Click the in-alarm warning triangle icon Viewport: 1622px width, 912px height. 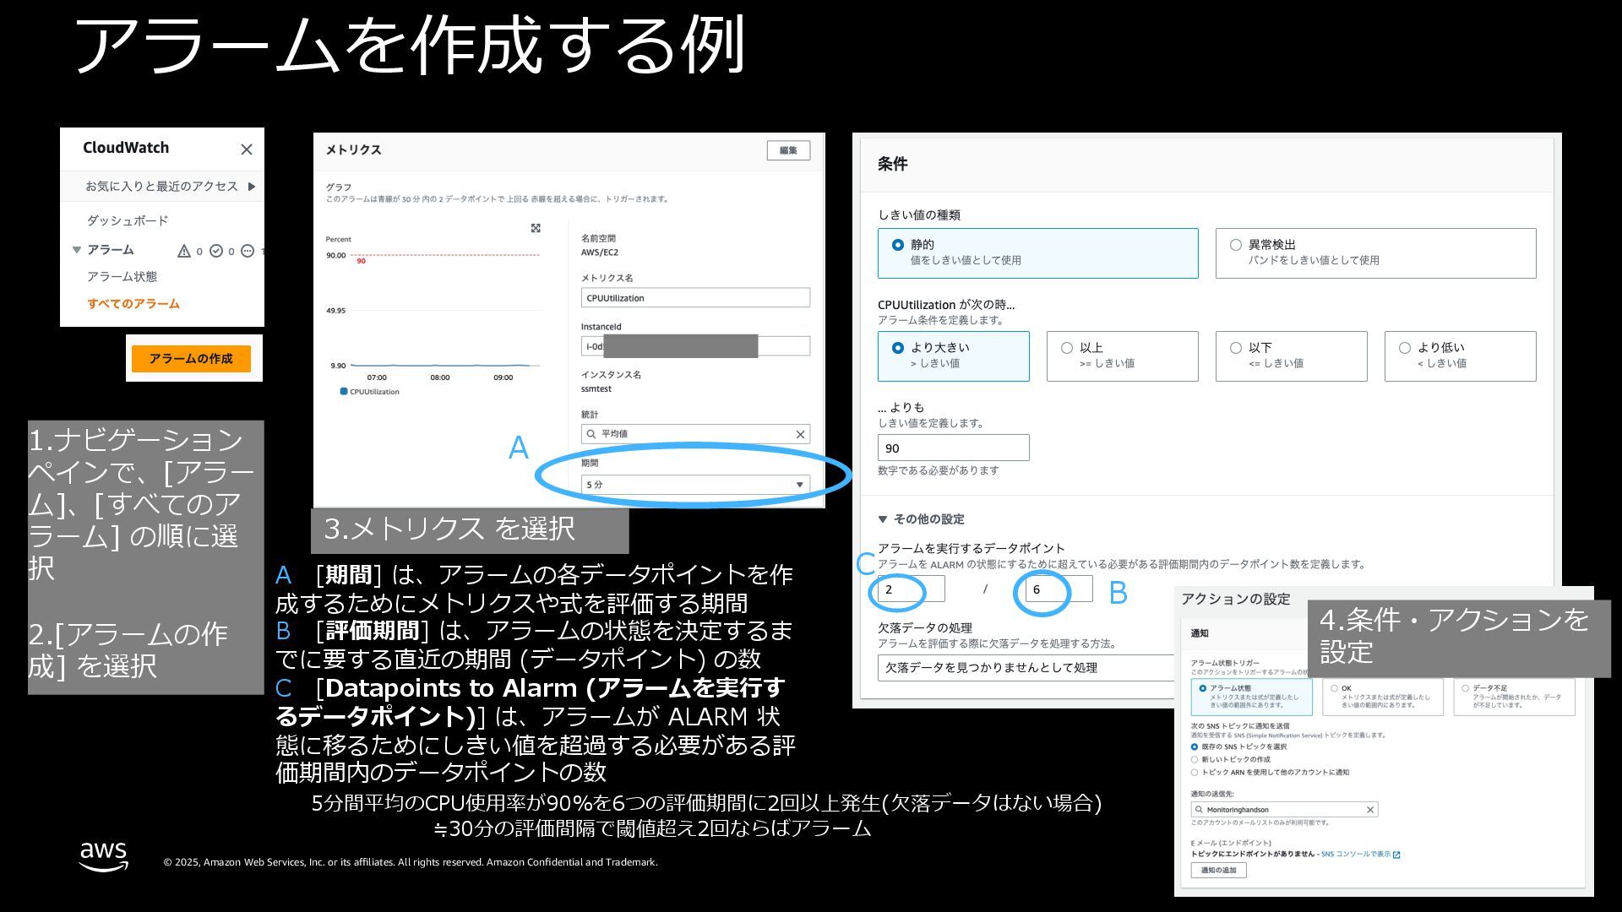pyautogui.click(x=184, y=251)
